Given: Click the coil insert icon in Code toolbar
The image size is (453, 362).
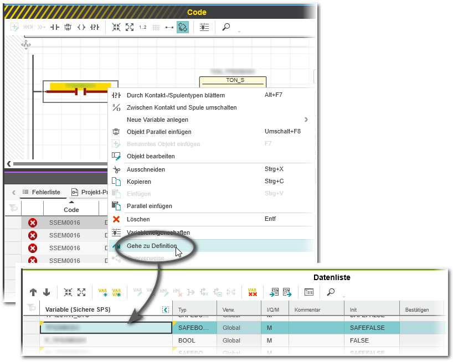Looking at the screenshot, I should tap(81, 27).
